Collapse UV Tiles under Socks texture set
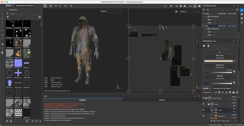This screenshot has width=244, height=126. [205, 17]
